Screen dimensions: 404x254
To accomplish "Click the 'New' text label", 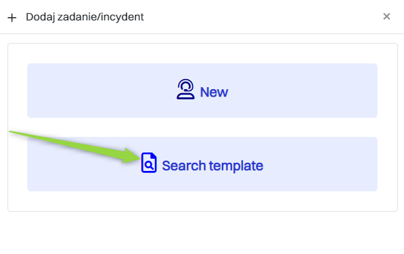I will point(214,92).
